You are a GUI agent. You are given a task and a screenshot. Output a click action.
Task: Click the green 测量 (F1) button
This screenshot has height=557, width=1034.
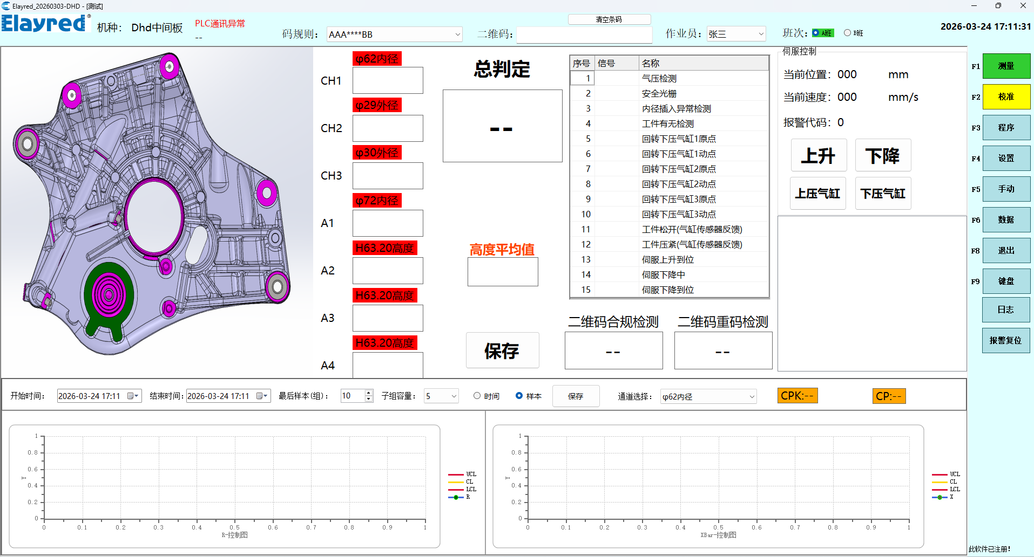[x=1006, y=66]
